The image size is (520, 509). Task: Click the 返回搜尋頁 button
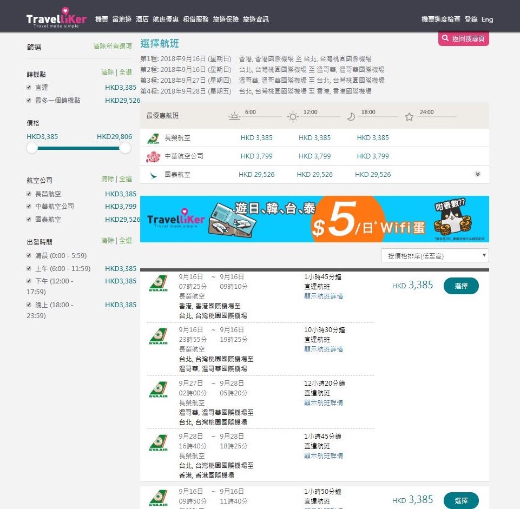pyautogui.click(x=463, y=38)
